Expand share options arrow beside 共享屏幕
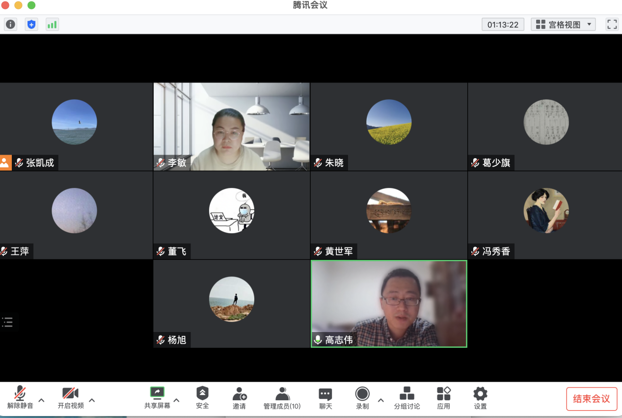This screenshot has width=622, height=418. (x=177, y=400)
